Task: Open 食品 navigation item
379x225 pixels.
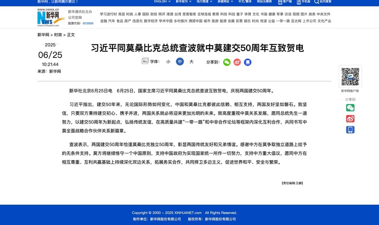Action: coord(120,21)
